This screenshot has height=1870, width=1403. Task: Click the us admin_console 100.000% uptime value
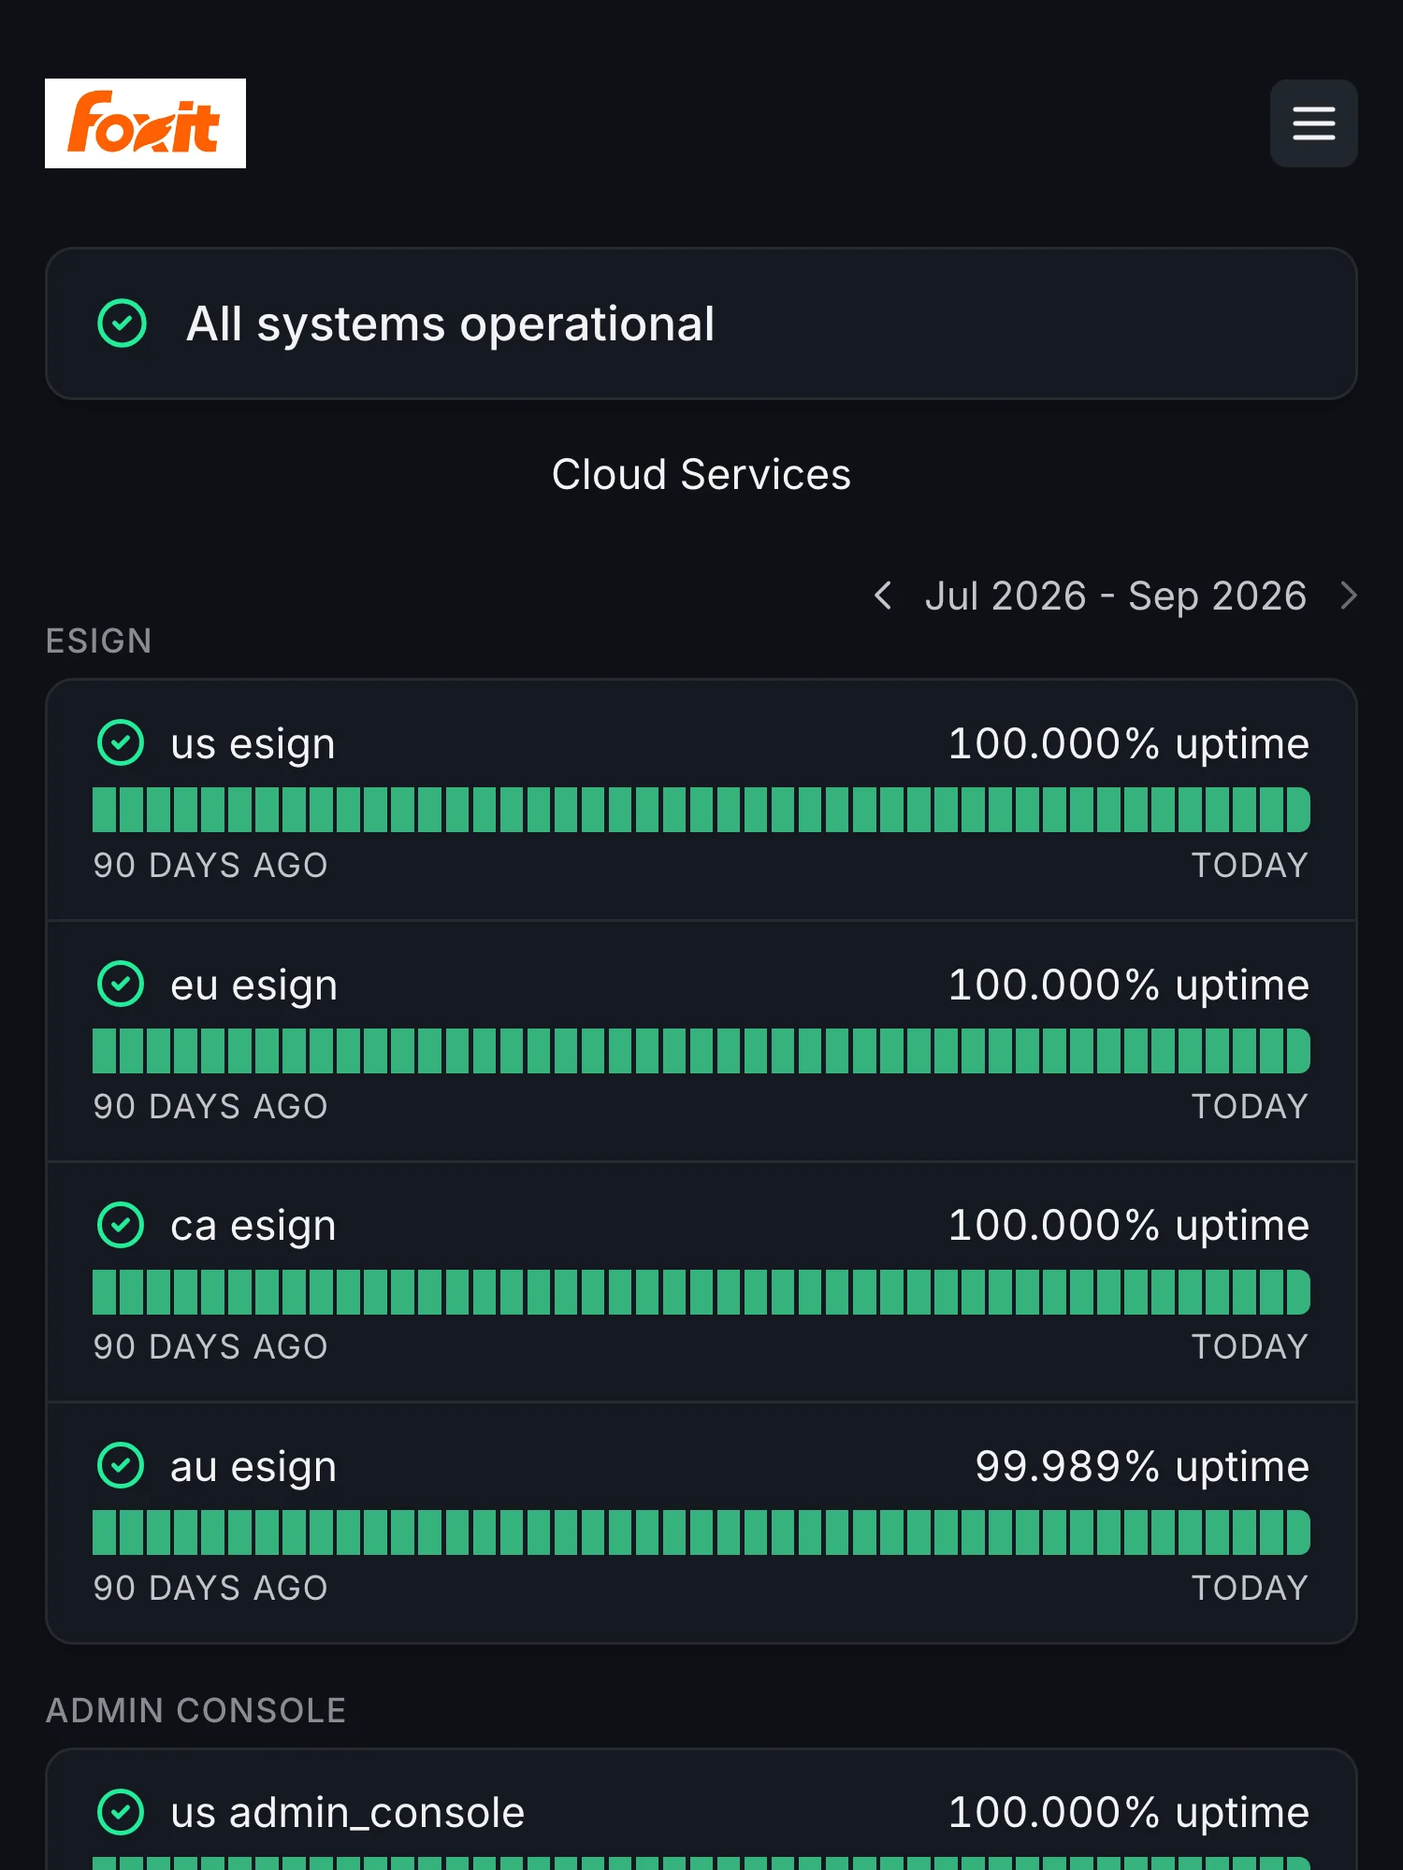click(1129, 1813)
